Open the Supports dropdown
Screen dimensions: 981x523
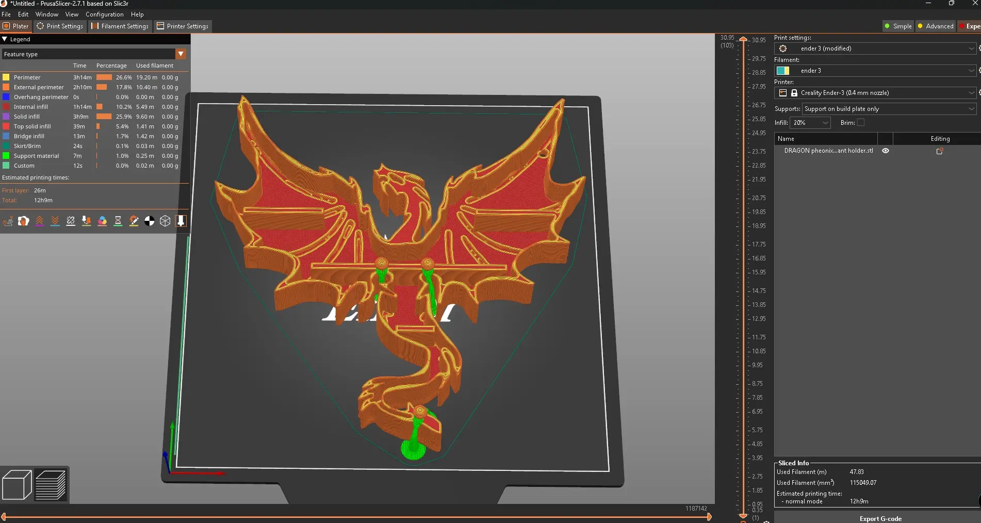click(889, 109)
